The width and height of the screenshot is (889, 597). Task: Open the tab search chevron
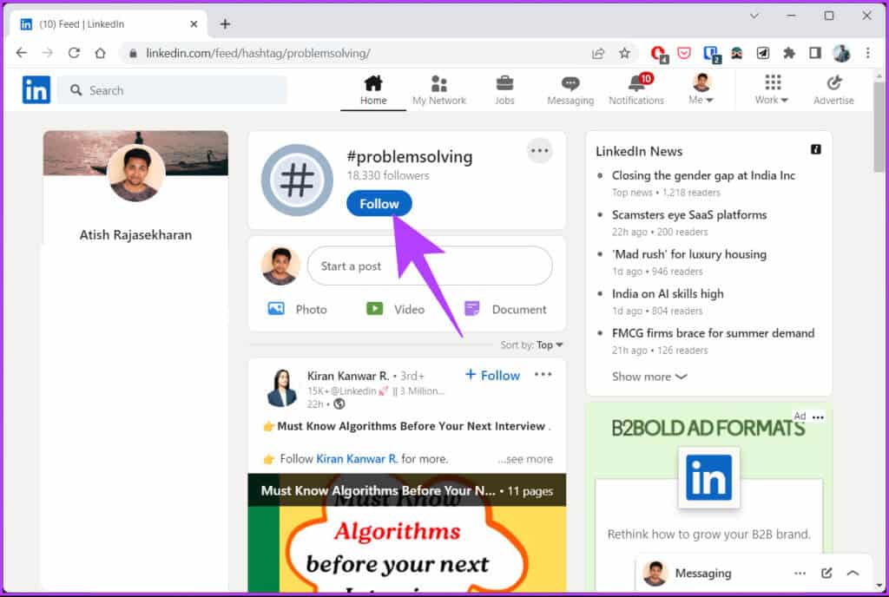point(754,16)
